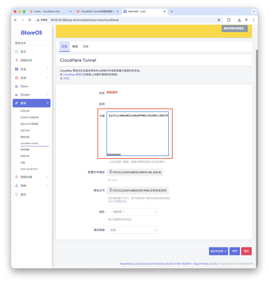Click the 搜索菜单 search input field
The width and height of the screenshot is (269, 283).
coord(31,43)
